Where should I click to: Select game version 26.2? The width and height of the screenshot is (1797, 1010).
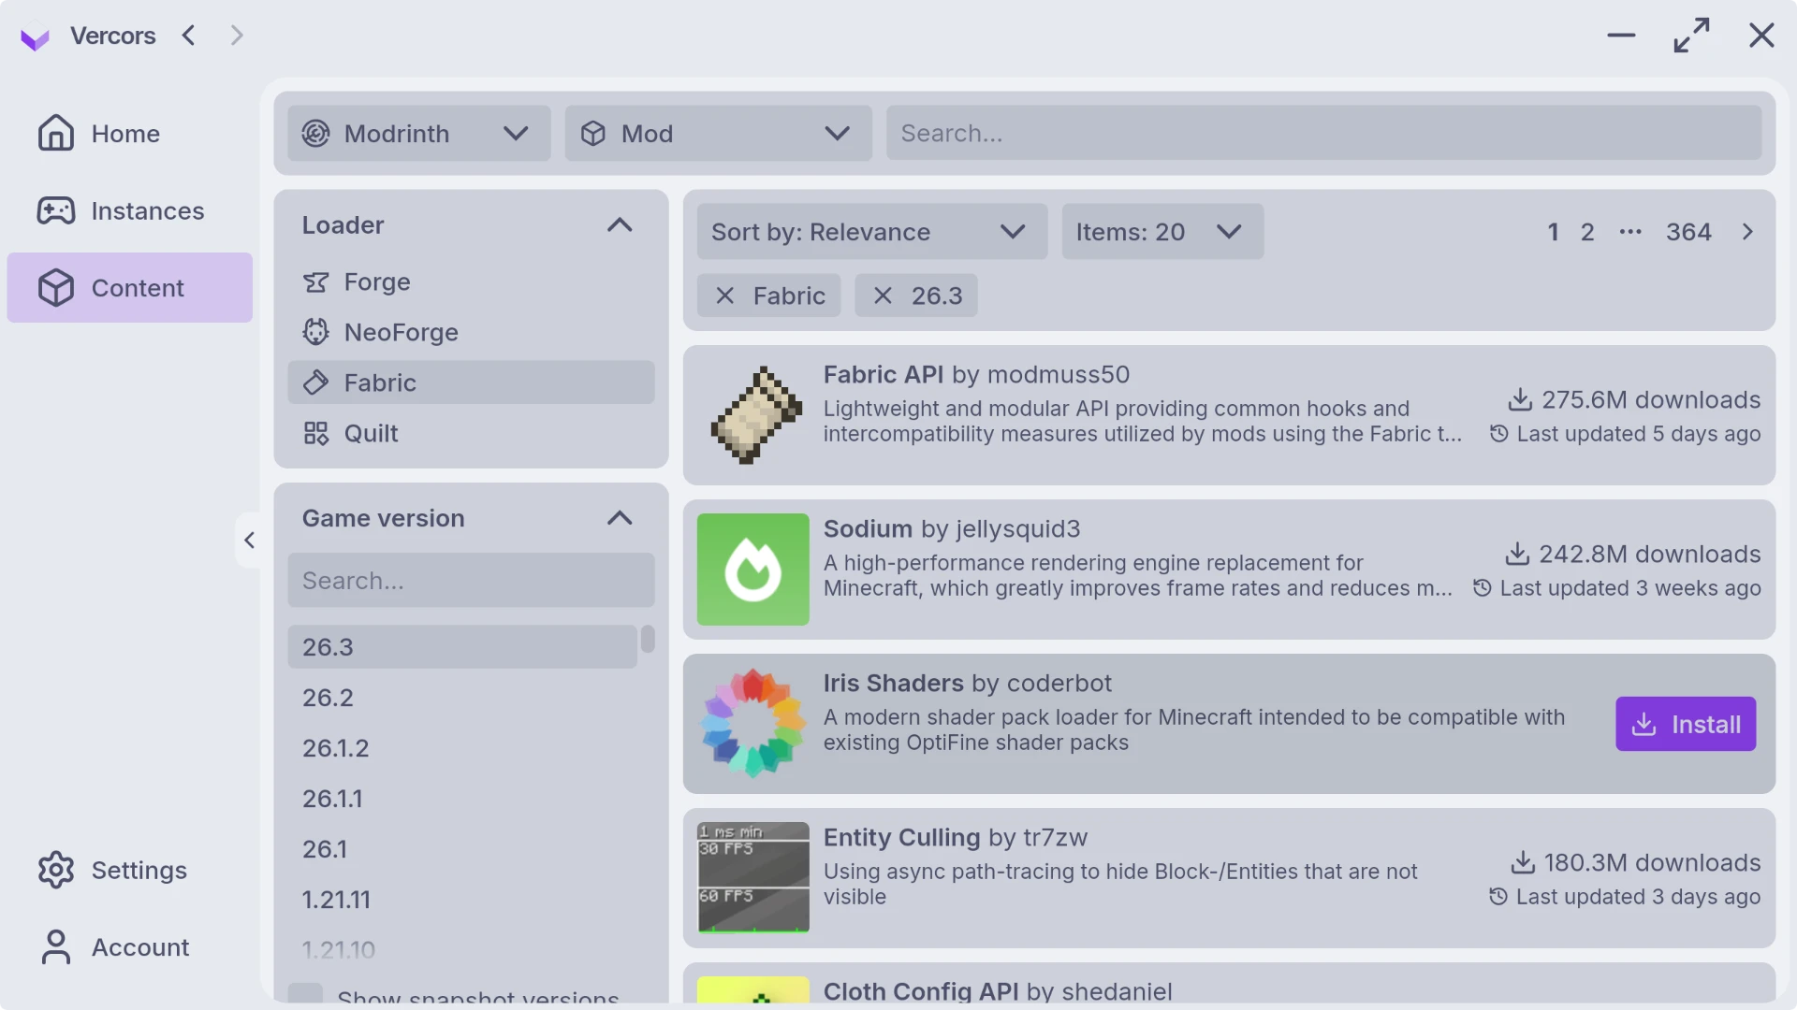(462, 698)
